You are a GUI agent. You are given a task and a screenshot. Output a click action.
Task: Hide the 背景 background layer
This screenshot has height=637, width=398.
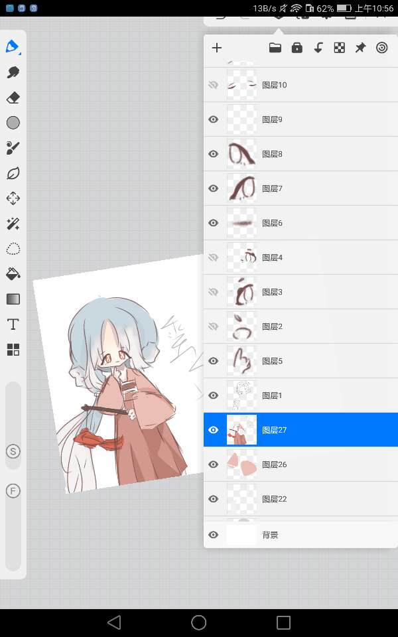tap(213, 535)
